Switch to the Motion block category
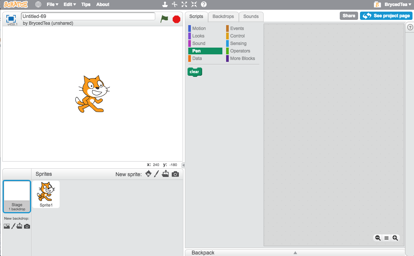 coord(199,28)
